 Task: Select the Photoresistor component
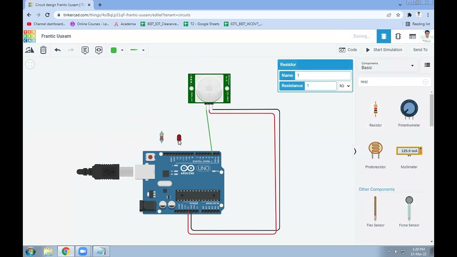click(x=375, y=155)
